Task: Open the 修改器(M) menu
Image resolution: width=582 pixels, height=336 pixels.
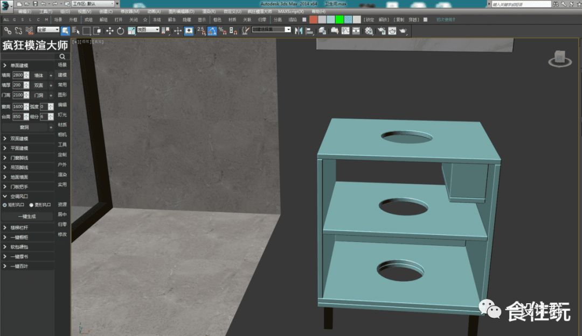Action: tap(130, 11)
